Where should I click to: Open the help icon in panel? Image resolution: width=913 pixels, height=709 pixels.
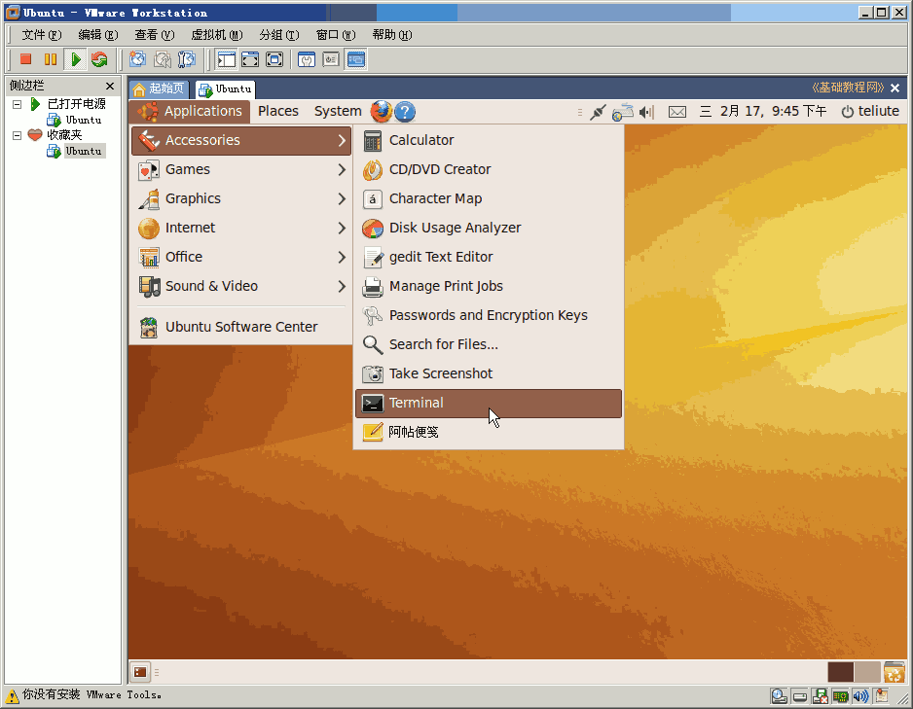405,112
